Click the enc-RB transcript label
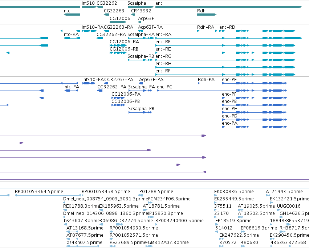This screenshot has height=248, width=309. (163, 42)
